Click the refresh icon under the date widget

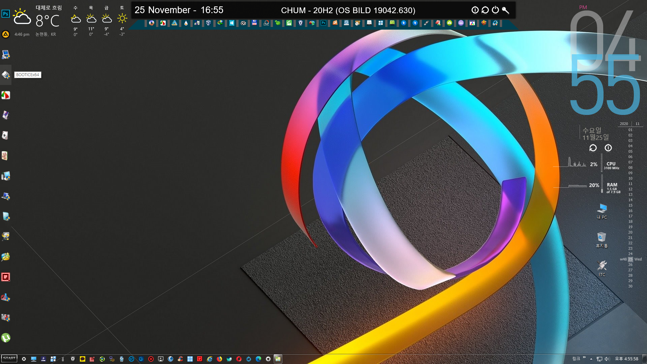tap(593, 148)
